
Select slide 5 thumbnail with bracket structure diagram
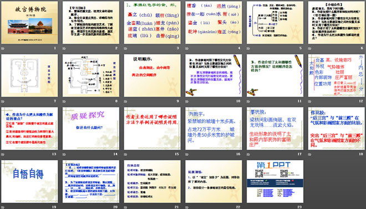coord(275,22)
